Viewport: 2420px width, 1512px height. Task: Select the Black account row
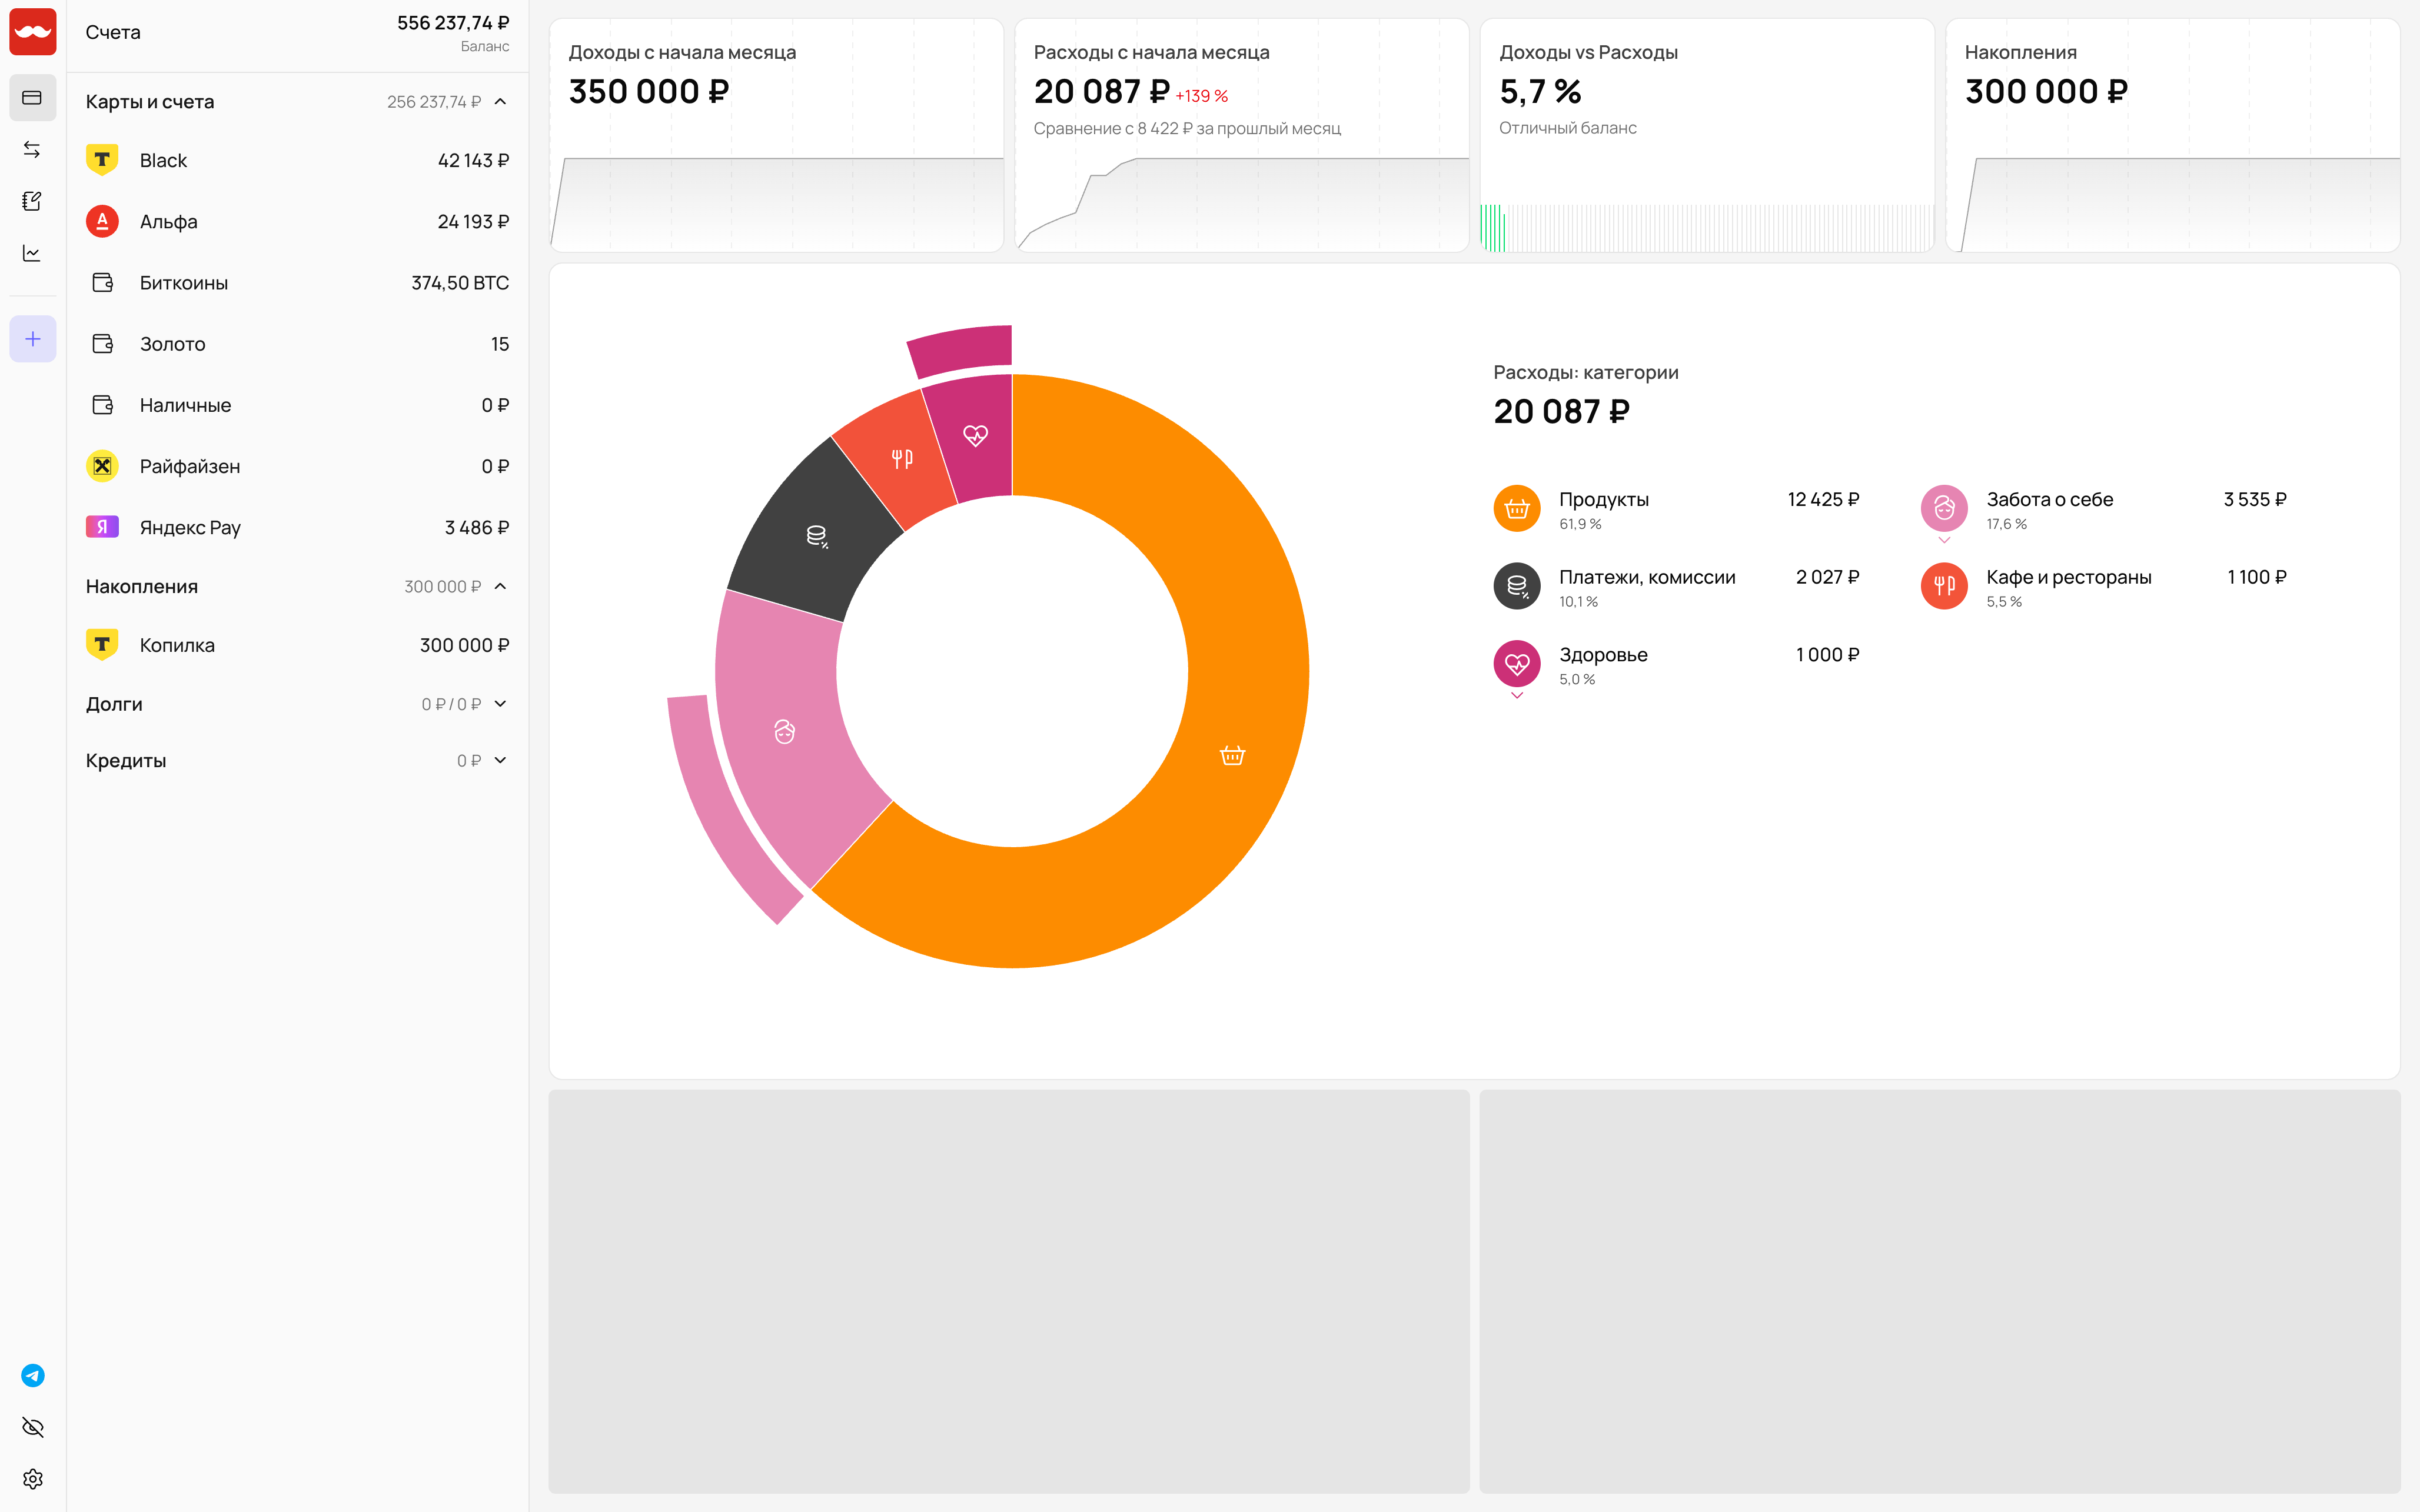[297, 161]
